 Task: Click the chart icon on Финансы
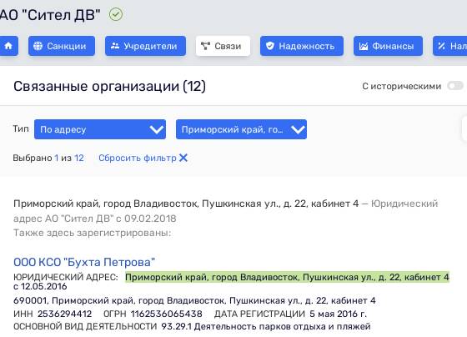[364, 46]
